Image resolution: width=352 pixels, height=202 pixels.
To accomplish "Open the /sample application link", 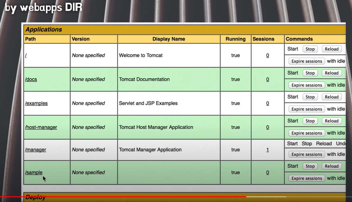I will click(x=34, y=173).
